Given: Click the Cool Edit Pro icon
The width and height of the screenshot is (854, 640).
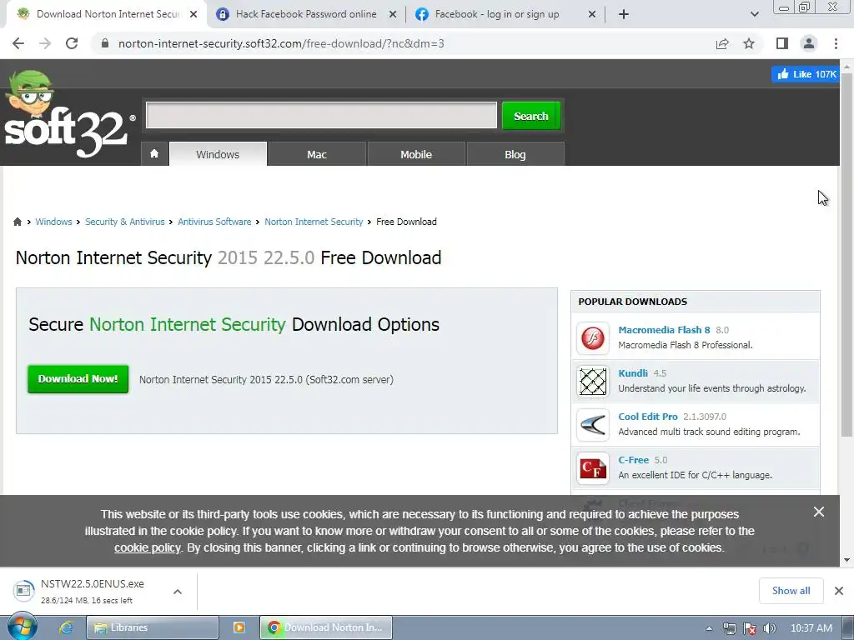Looking at the screenshot, I should [593, 424].
